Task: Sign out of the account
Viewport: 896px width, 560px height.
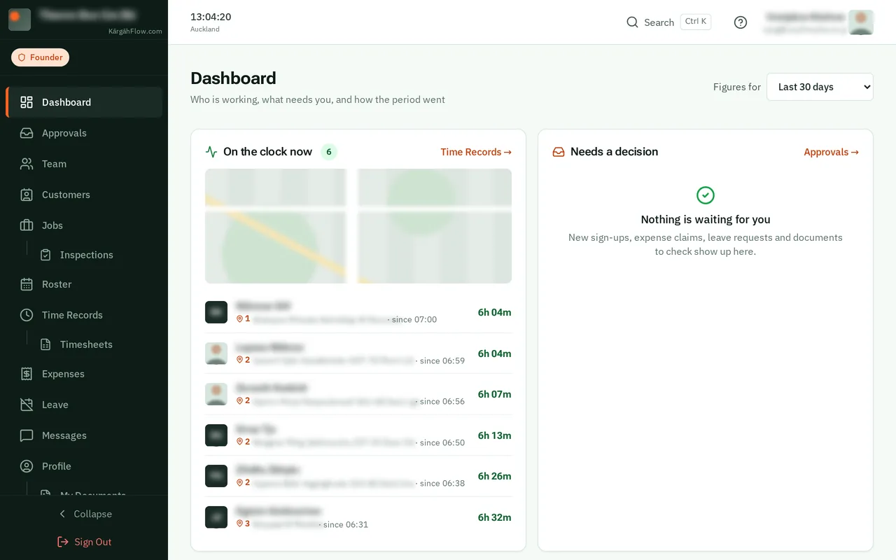Action: click(x=84, y=542)
